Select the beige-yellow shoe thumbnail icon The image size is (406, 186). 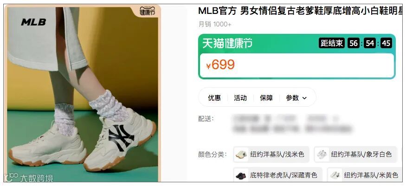pos(335,175)
